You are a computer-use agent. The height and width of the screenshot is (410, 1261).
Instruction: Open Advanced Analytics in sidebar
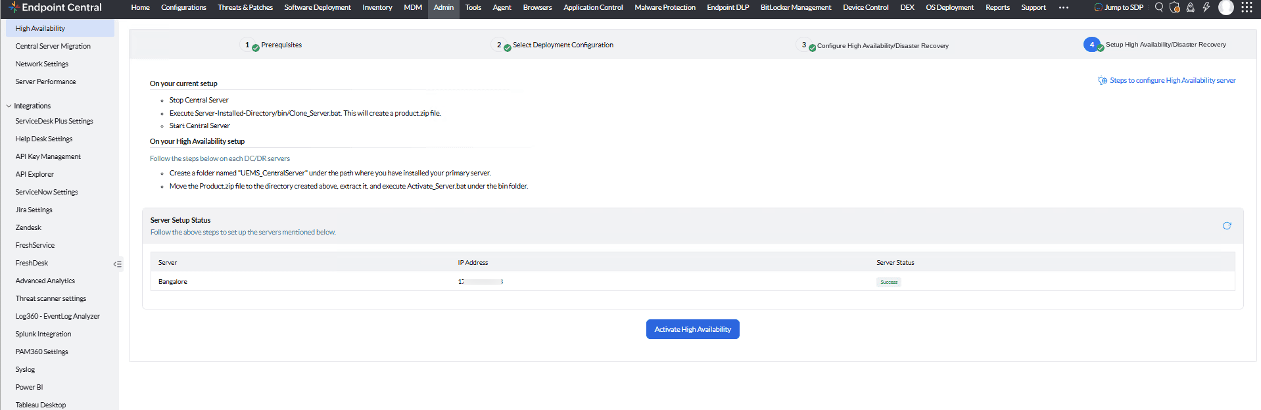pyautogui.click(x=45, y=281)
